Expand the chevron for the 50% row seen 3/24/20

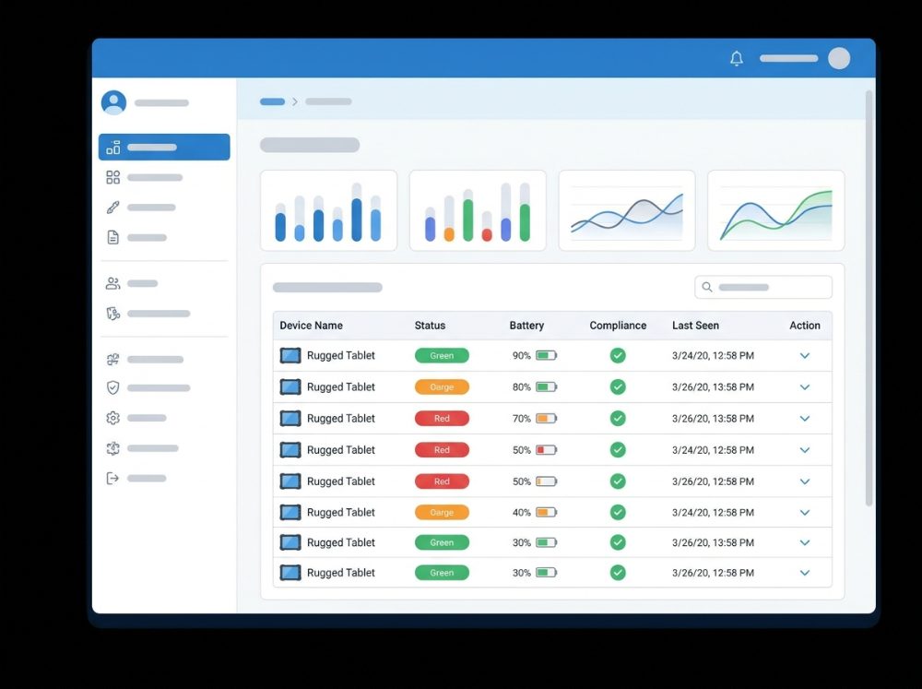click(805, 450)
